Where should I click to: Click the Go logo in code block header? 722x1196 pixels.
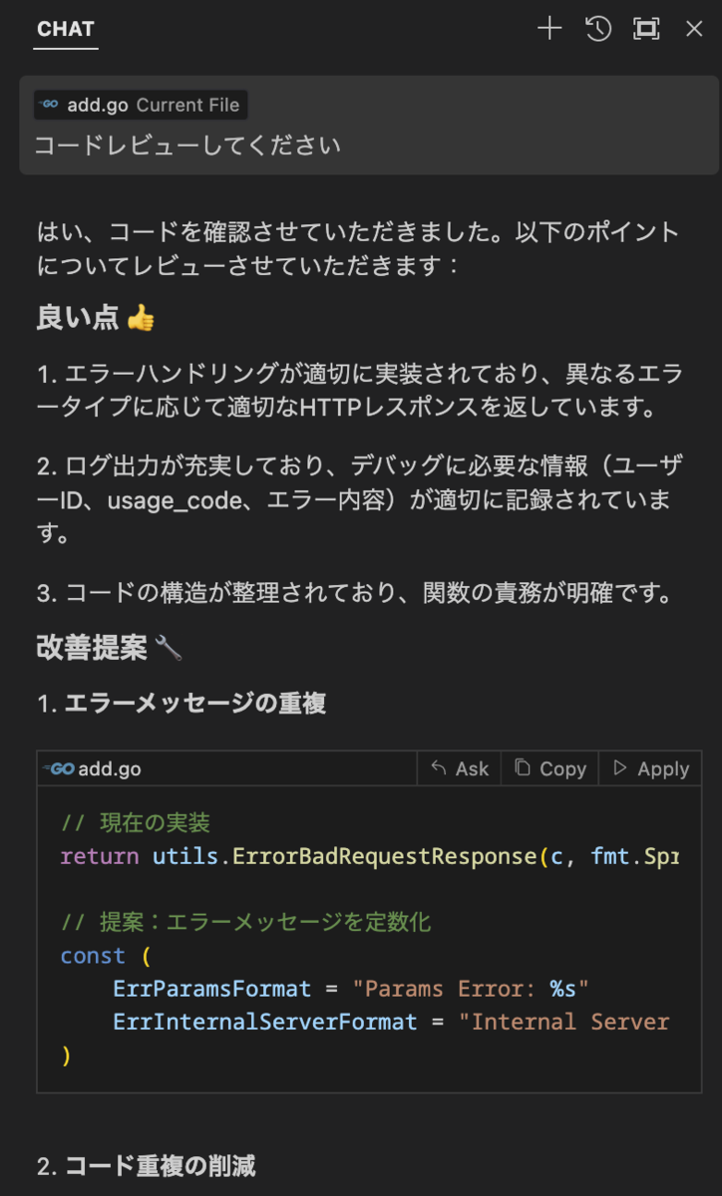60,768
